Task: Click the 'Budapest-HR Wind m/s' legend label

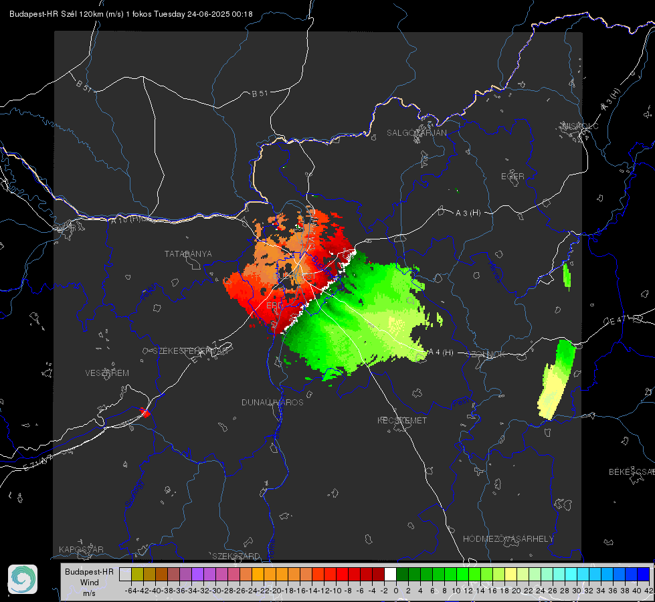Action: pos(89,582)
